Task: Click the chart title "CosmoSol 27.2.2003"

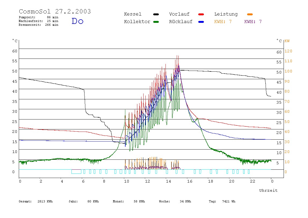Action: click(x=55, y=11)
